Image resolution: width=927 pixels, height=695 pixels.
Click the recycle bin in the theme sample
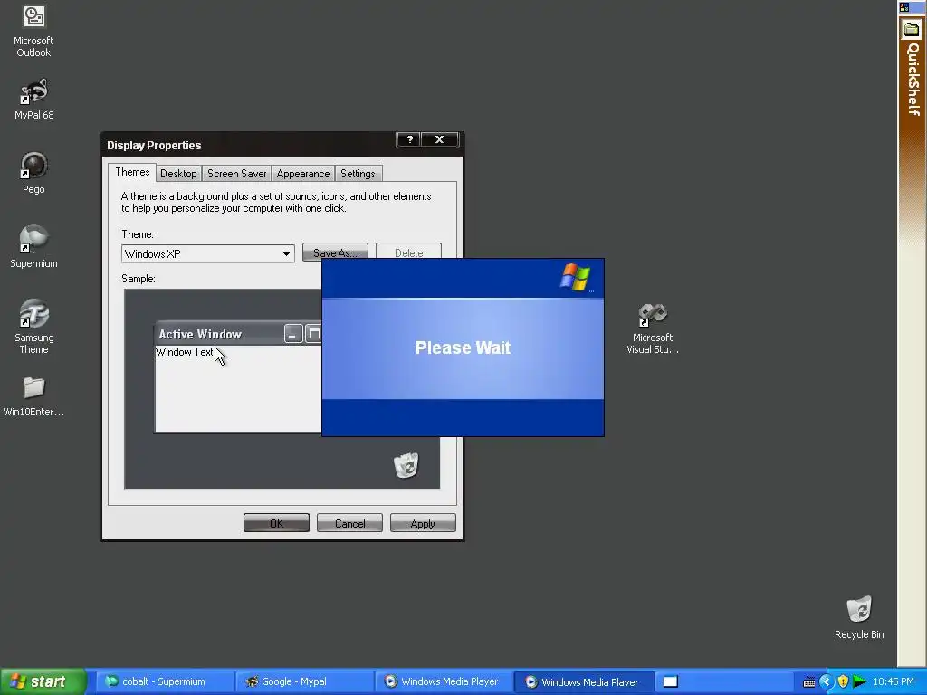tap(406, 465)
